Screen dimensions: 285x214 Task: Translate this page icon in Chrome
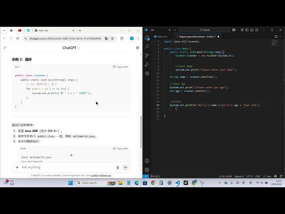pos(106,38)
